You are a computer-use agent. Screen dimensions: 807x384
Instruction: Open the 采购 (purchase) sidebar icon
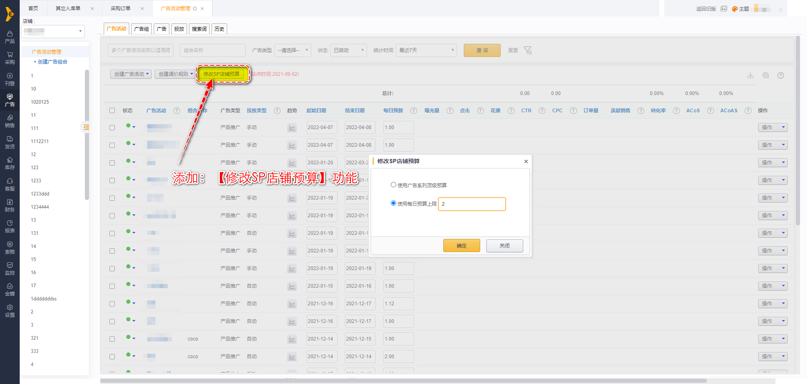pyautogui.click(x=10, y=58)
